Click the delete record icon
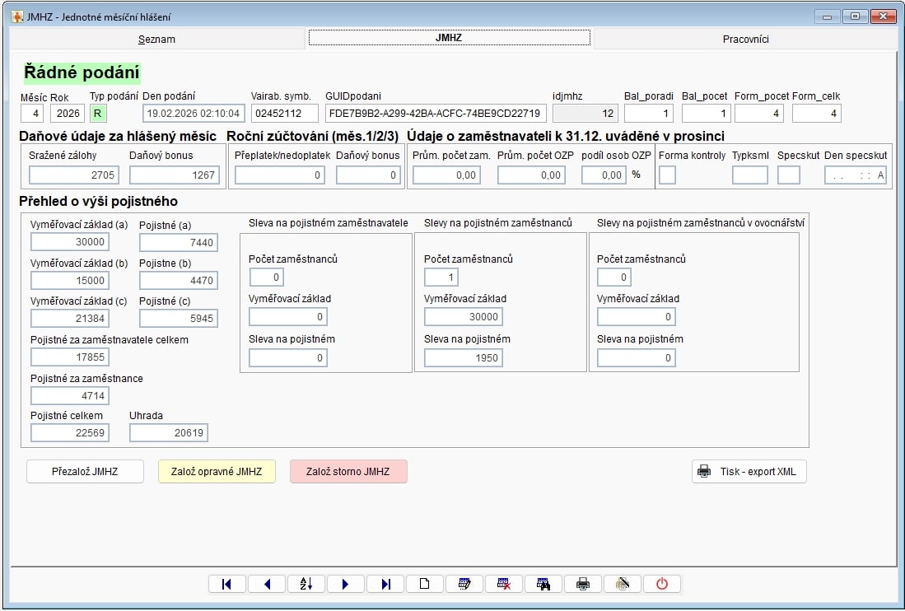Screen dimensions: 905x611 point(504,584)
